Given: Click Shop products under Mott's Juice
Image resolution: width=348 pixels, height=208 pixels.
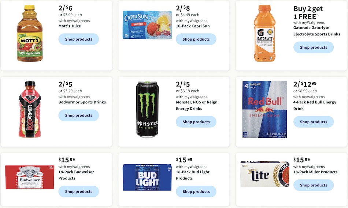Looking at the screenshot, I should [x=78, y=39].
